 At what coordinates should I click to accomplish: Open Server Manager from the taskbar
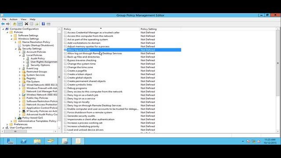click(x=10, y=141)
